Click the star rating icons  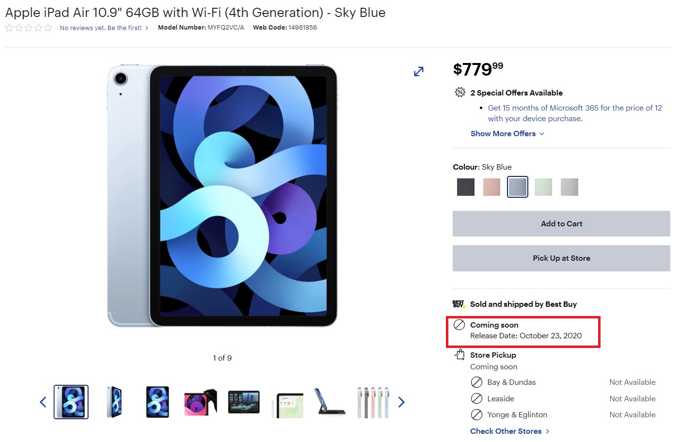click(29, 28)
